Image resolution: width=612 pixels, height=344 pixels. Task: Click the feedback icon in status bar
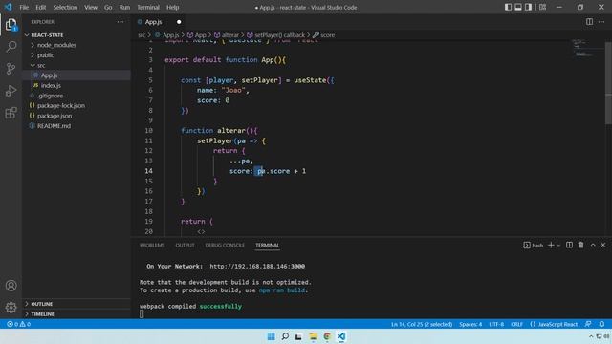588,324
